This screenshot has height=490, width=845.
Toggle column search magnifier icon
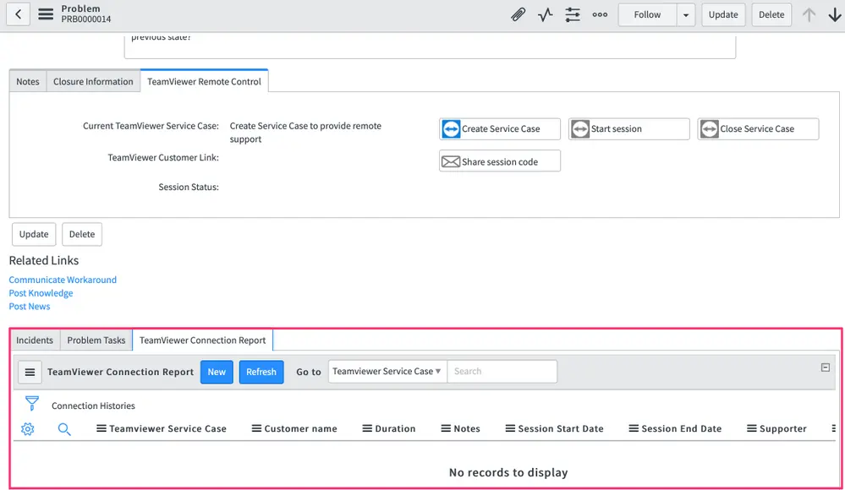[64, 429]
